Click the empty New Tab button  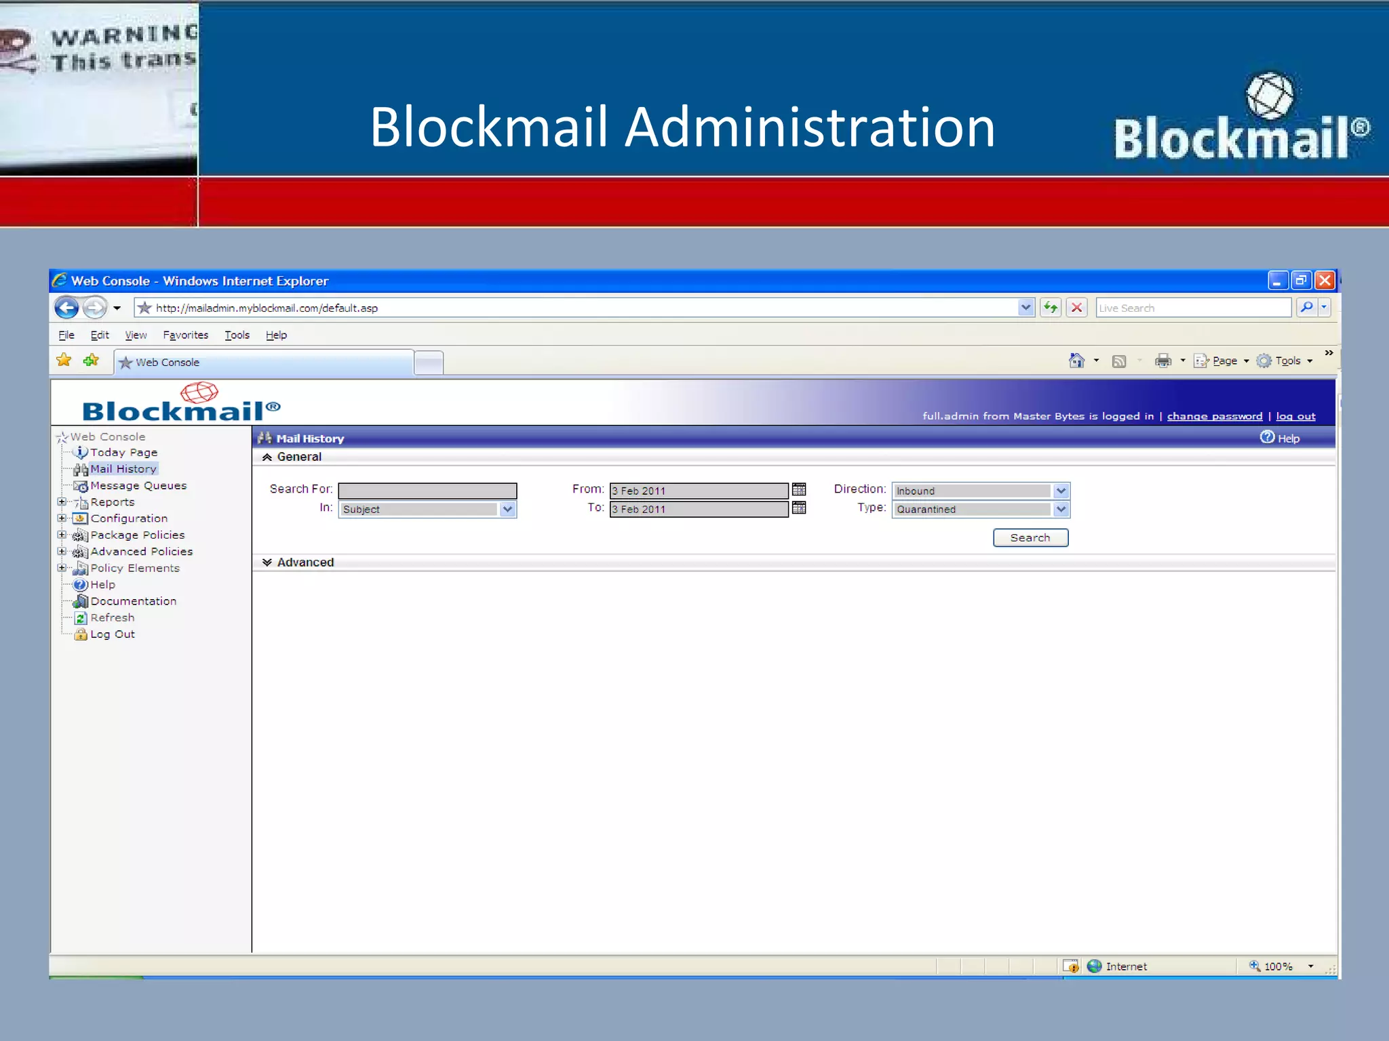(x=429, y=363)
